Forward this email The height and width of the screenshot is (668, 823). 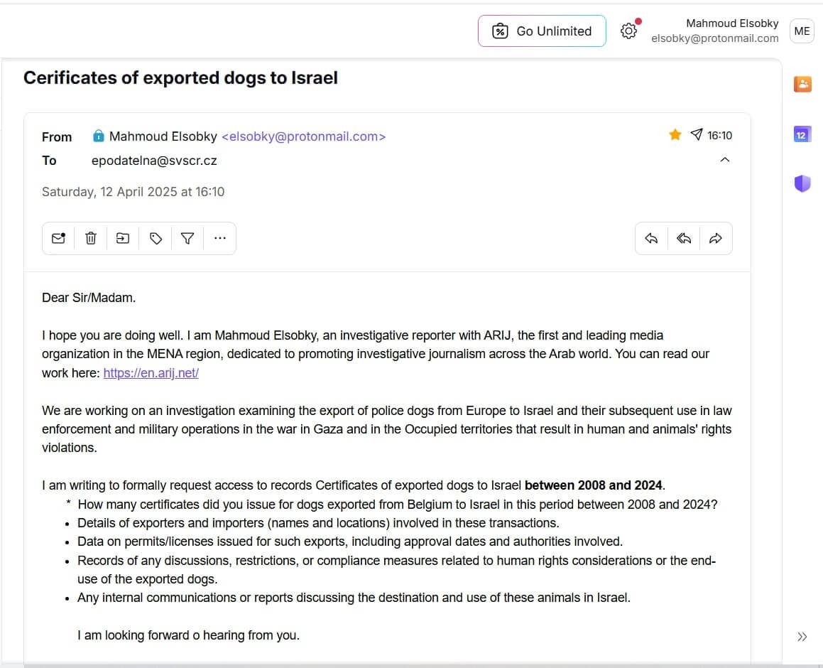pos(716,239)
